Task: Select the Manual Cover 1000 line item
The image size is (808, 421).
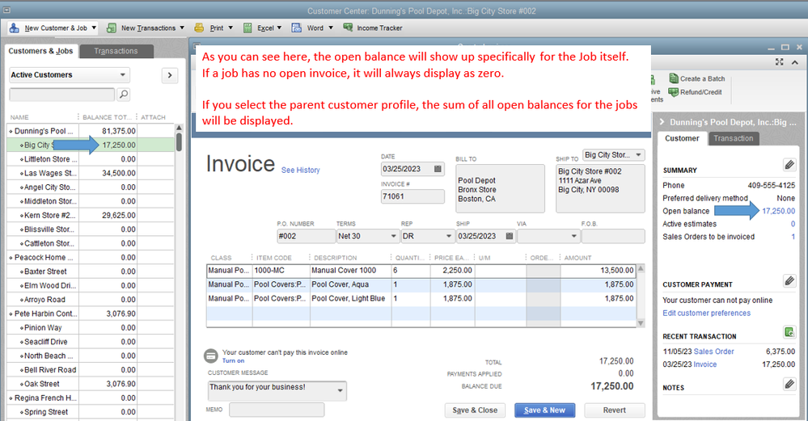Action: click(x=421, y=270)
